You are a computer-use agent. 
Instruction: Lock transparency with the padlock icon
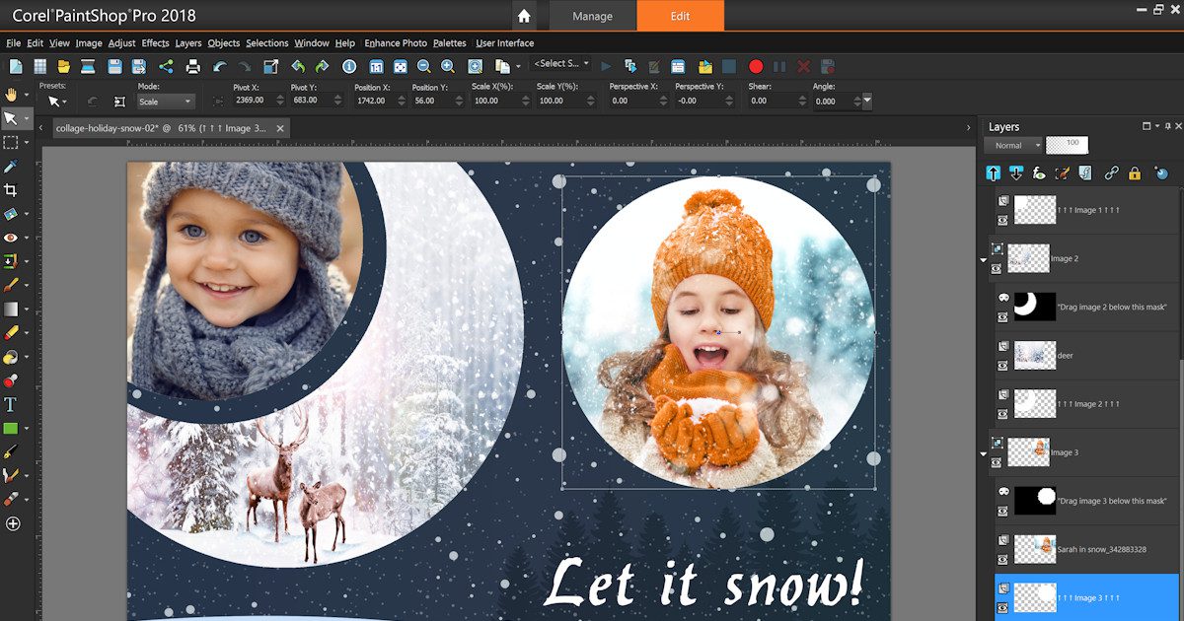(x=1135, y=172)
